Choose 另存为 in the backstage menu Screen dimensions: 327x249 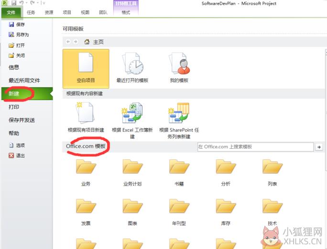pos(19,34)
